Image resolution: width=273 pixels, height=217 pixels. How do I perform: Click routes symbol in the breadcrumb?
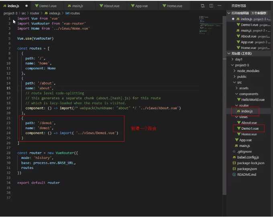pyautogui.click(x=73, y=13)
